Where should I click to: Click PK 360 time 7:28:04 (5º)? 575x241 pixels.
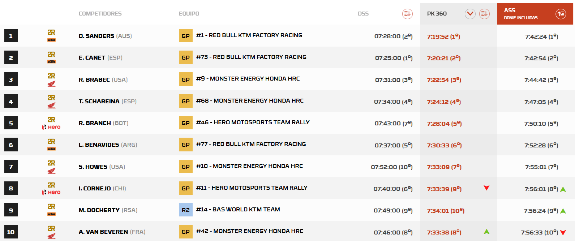(x=444, y=124)
